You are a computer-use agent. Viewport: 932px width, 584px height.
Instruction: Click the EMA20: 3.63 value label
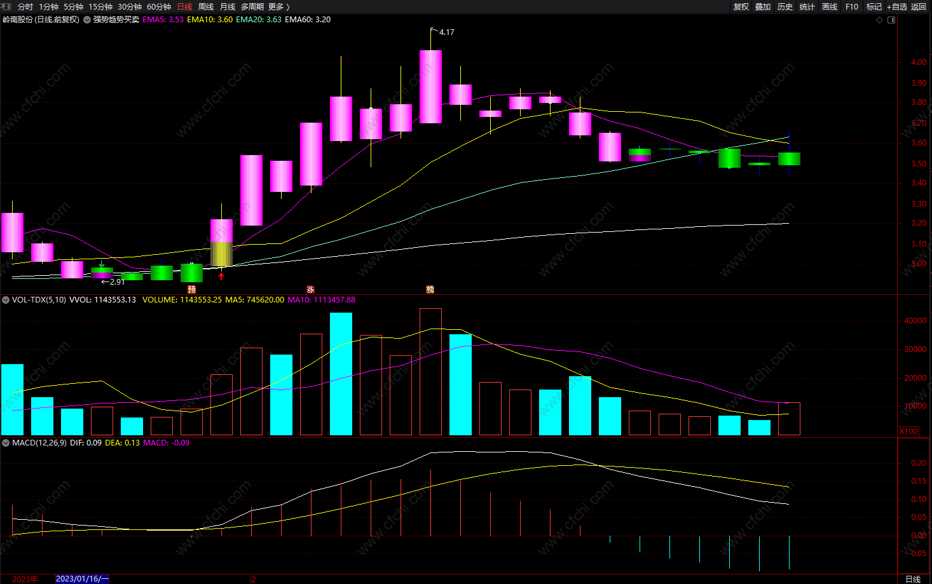259,20
